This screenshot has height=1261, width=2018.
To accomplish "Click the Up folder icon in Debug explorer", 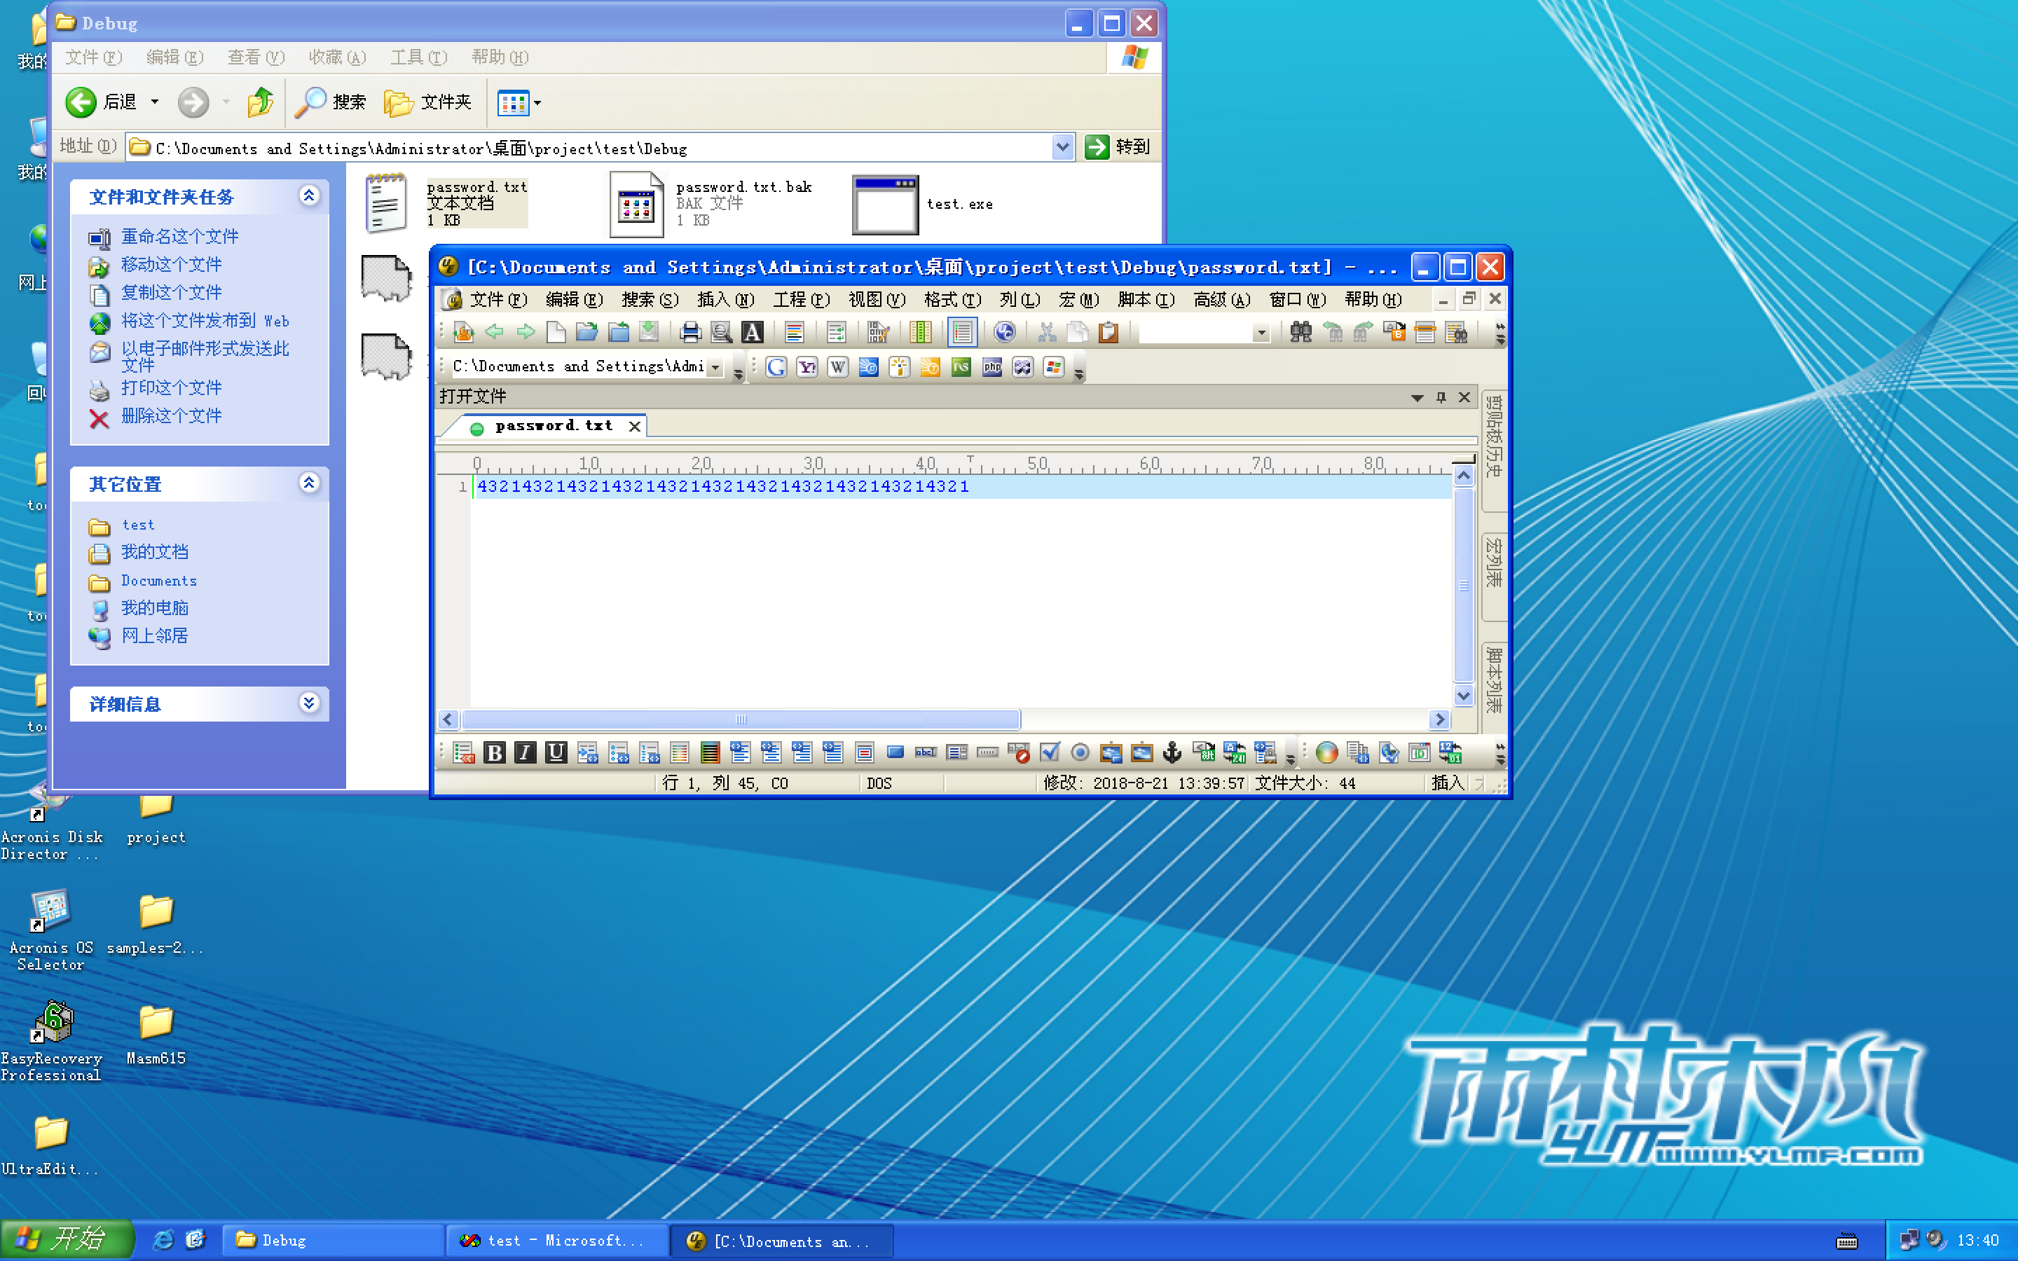I will coord(260,102).
